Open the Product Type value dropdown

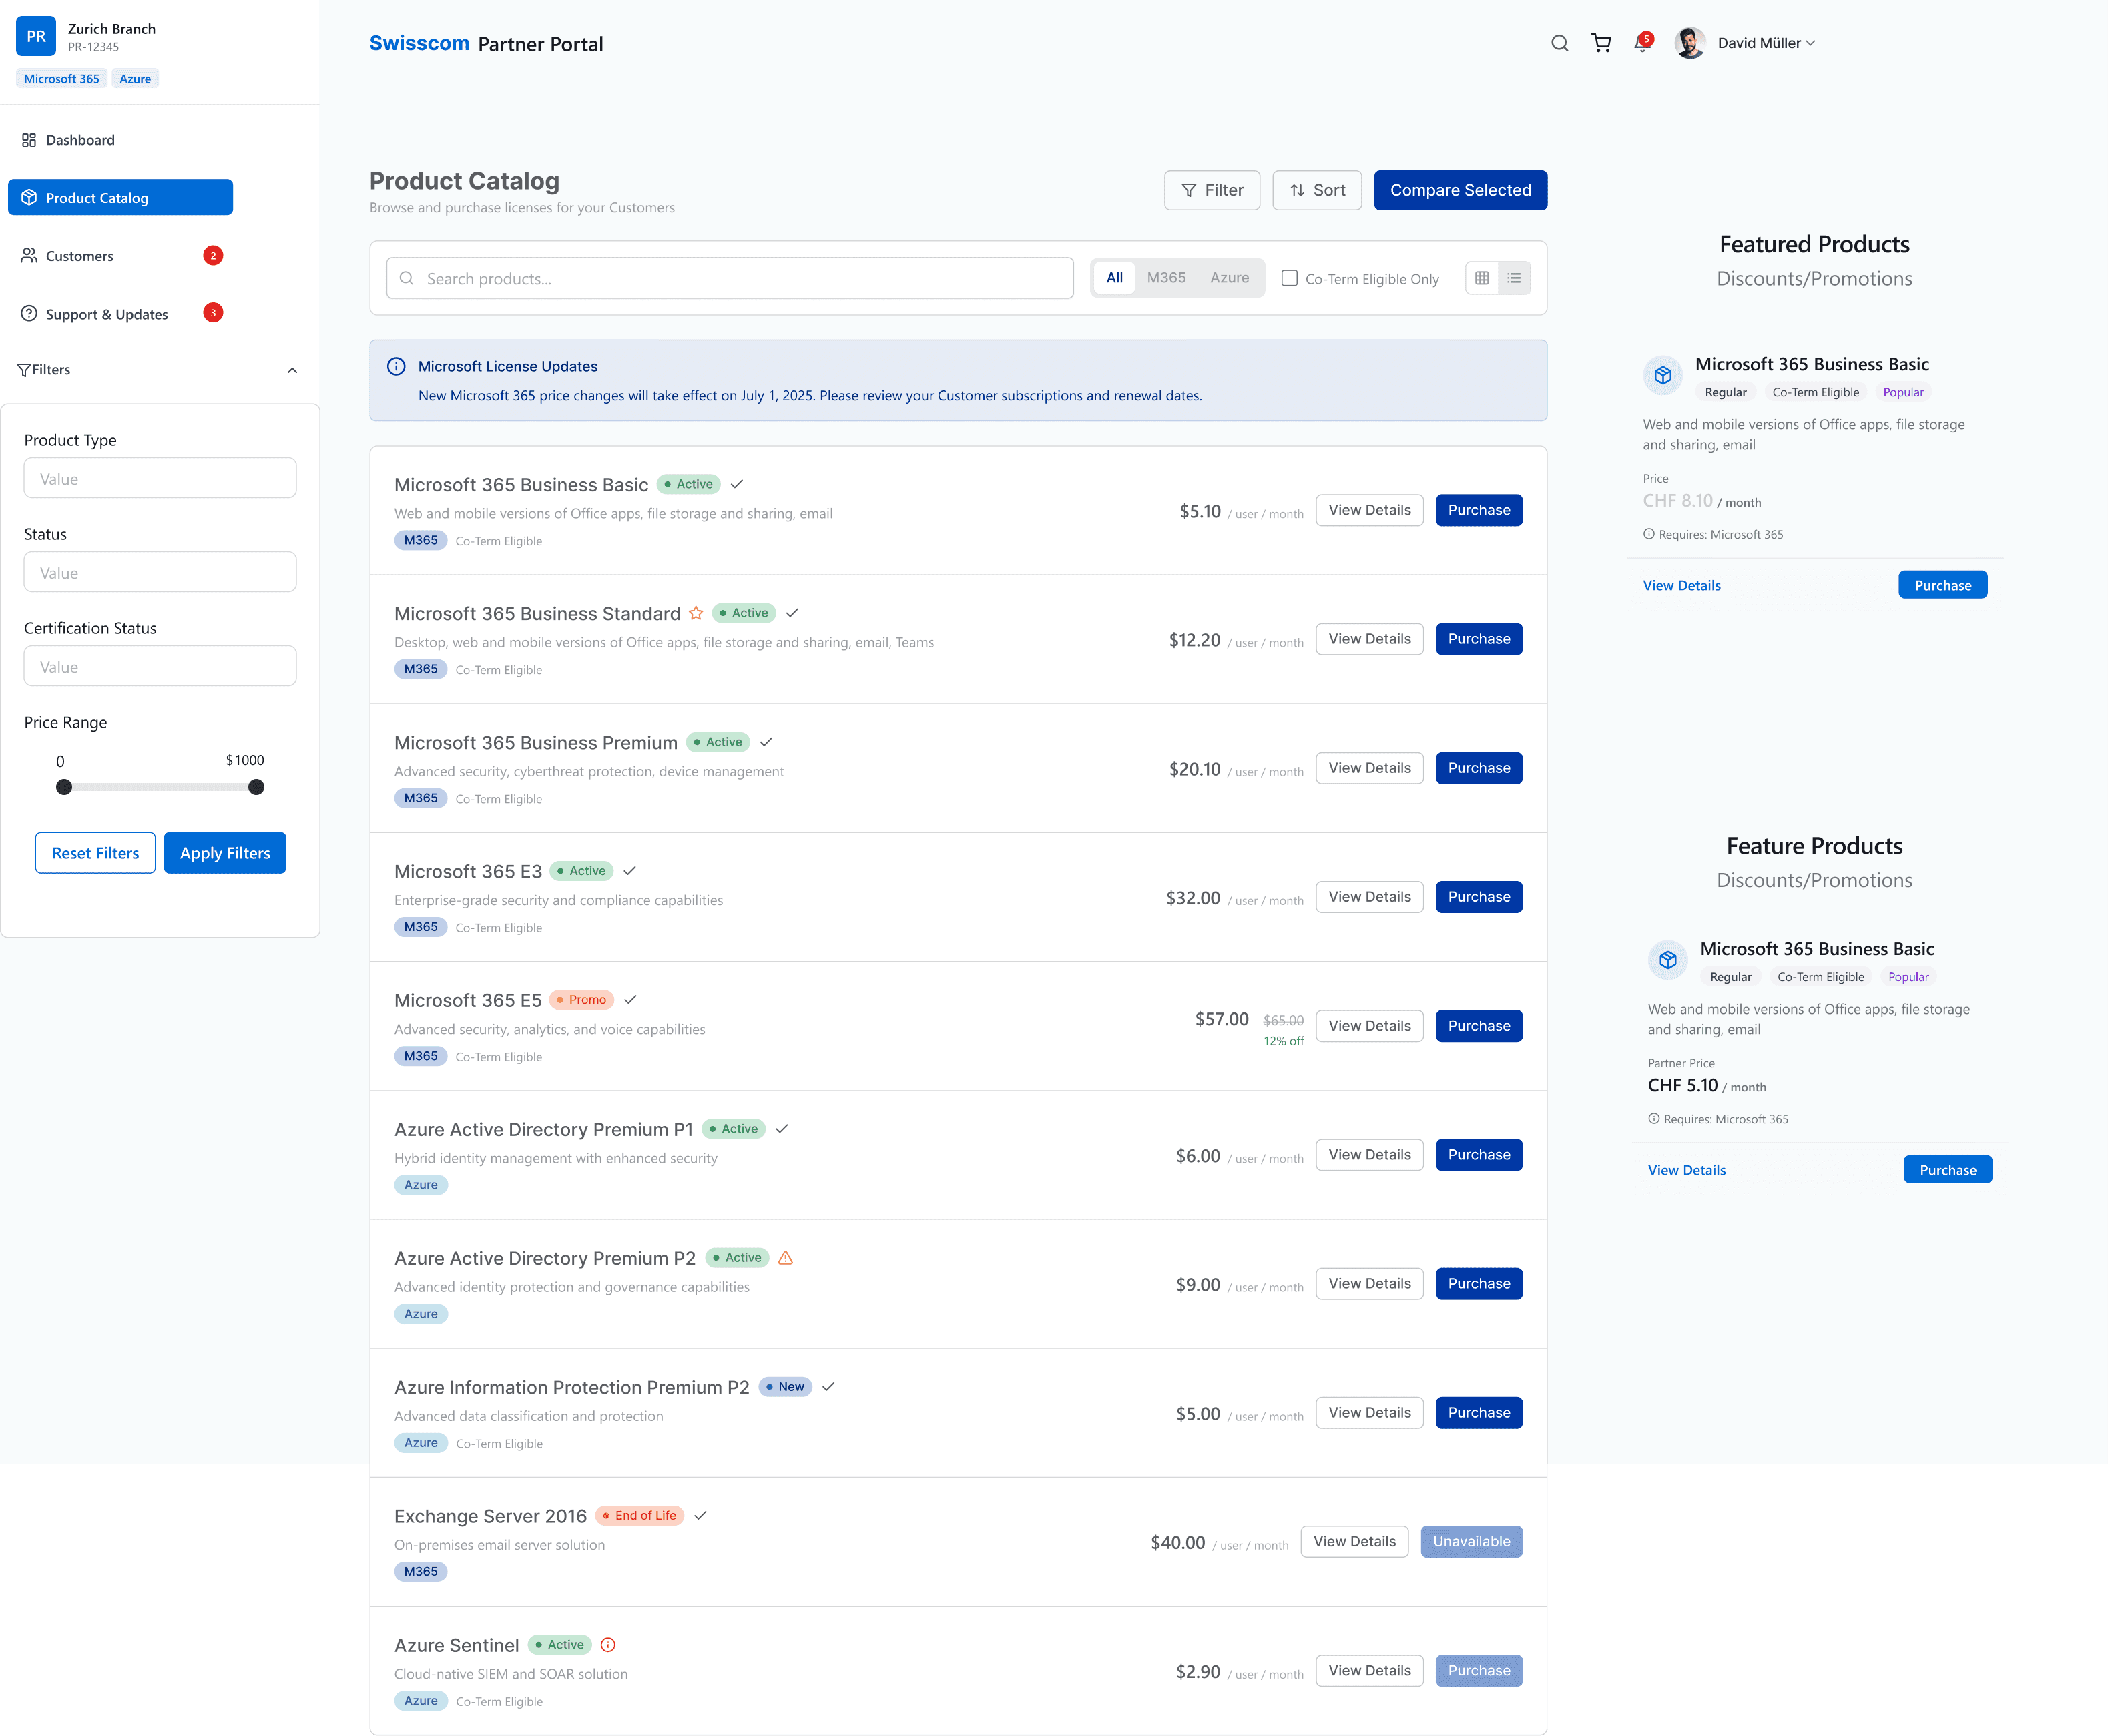tap(160, 478)
